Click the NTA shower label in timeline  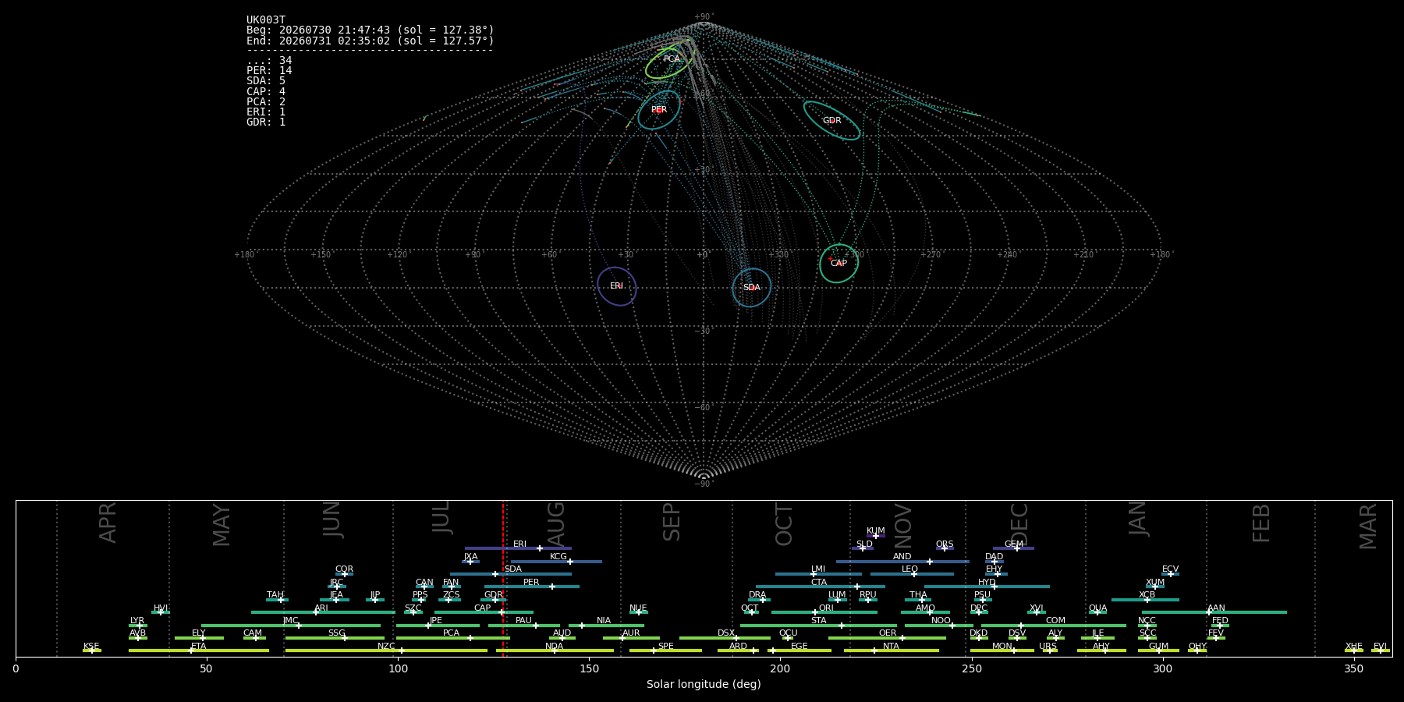tap(891, 647)
